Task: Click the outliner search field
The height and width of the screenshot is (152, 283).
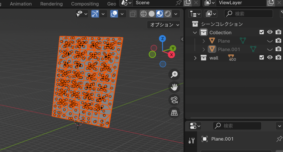Action: pos(249,14)
